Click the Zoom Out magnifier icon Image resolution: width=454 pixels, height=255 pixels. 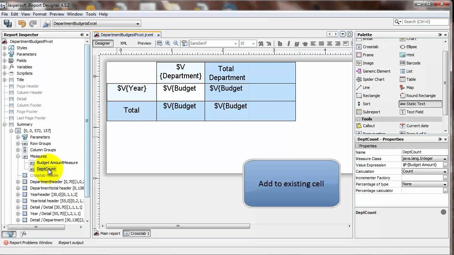click(176, 43)
